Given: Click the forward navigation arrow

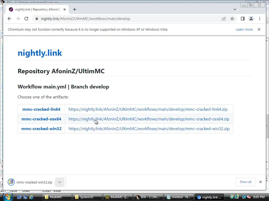Looking at the screenshot, I should [x=18, y=19].
